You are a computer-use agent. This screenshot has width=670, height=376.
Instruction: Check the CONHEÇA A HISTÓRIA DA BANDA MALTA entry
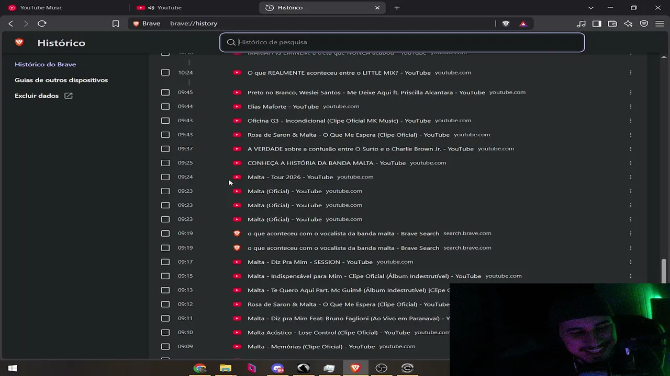coord(165,163)
